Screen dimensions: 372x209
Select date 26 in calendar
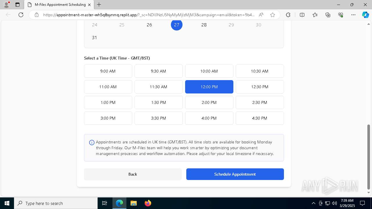[149, 25]
